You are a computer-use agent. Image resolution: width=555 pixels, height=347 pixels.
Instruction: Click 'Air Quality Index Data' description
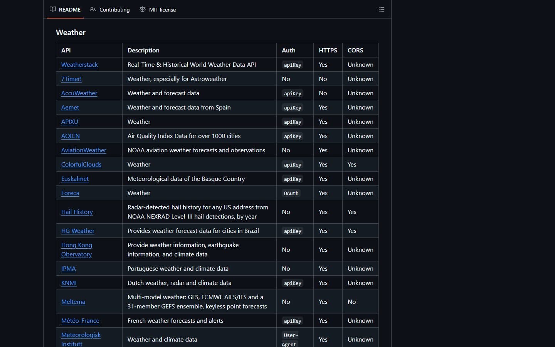(x=184, y=136)
